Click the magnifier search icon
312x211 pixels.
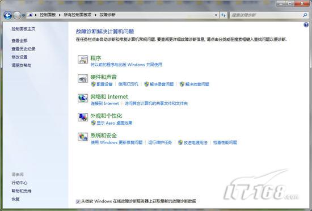point(305,15)
